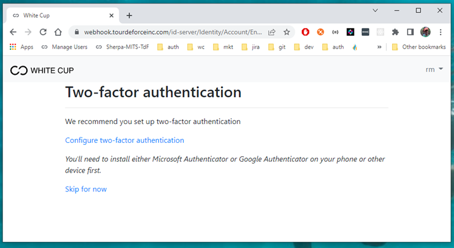Open the jira bookmark folder
The width and height of the screenshot is (454, 248).
click(251, 47)
